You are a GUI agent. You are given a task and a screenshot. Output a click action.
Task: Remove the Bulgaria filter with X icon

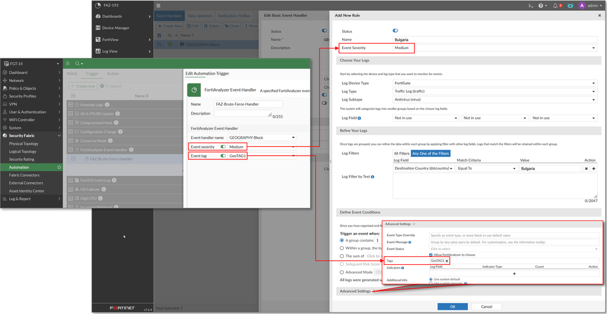(586, 169)
